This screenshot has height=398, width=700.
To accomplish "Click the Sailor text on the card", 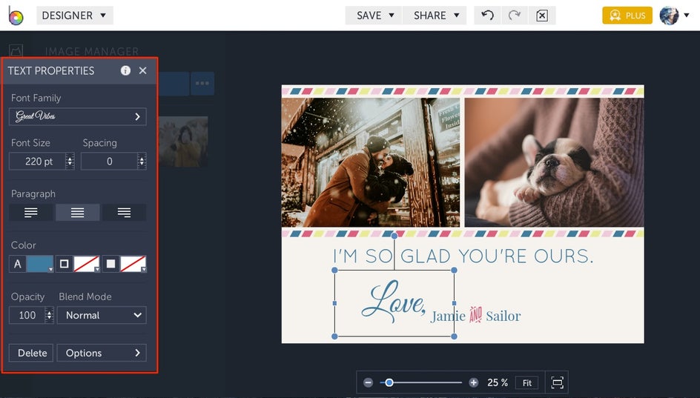I will click(503, 316).
